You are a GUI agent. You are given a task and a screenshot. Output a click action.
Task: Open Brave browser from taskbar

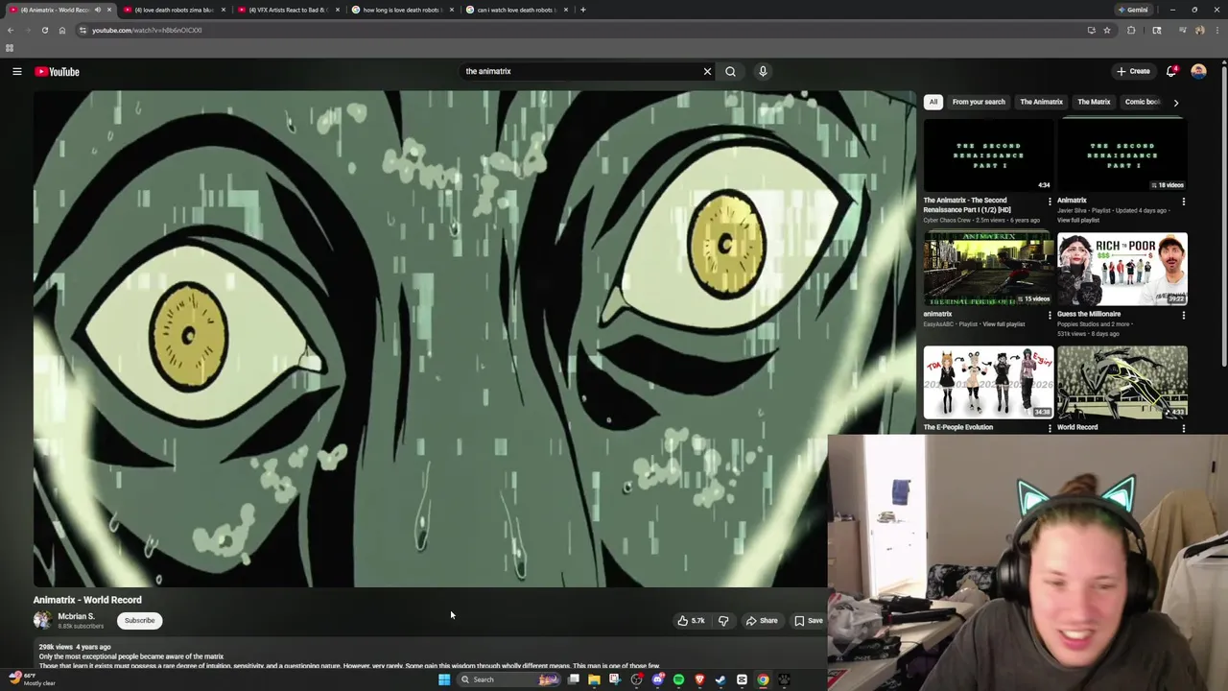pos(699,679)
